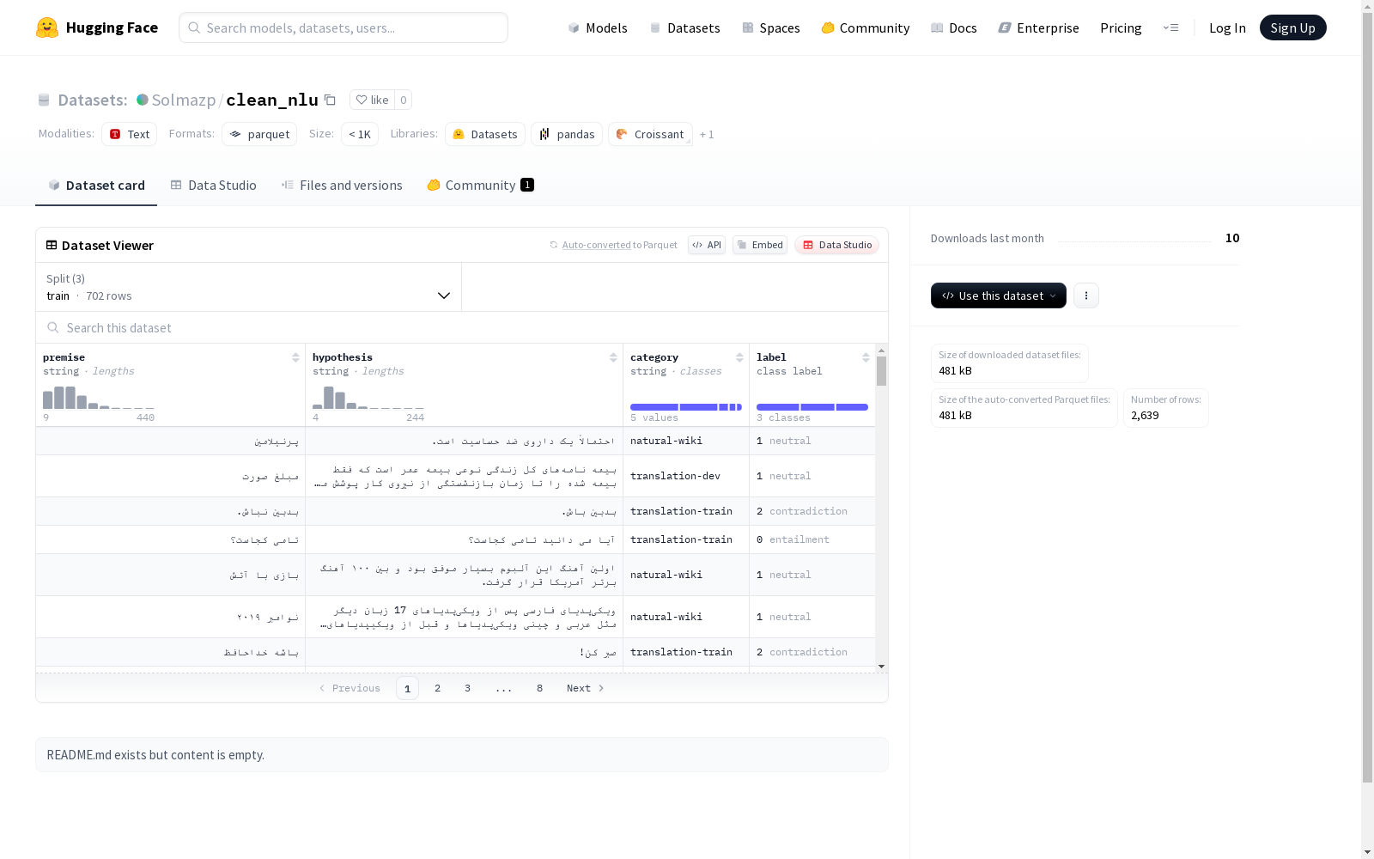Open Community in the top navigation
The height and width of the screenshot is (859, 1374).
[866, 27]
